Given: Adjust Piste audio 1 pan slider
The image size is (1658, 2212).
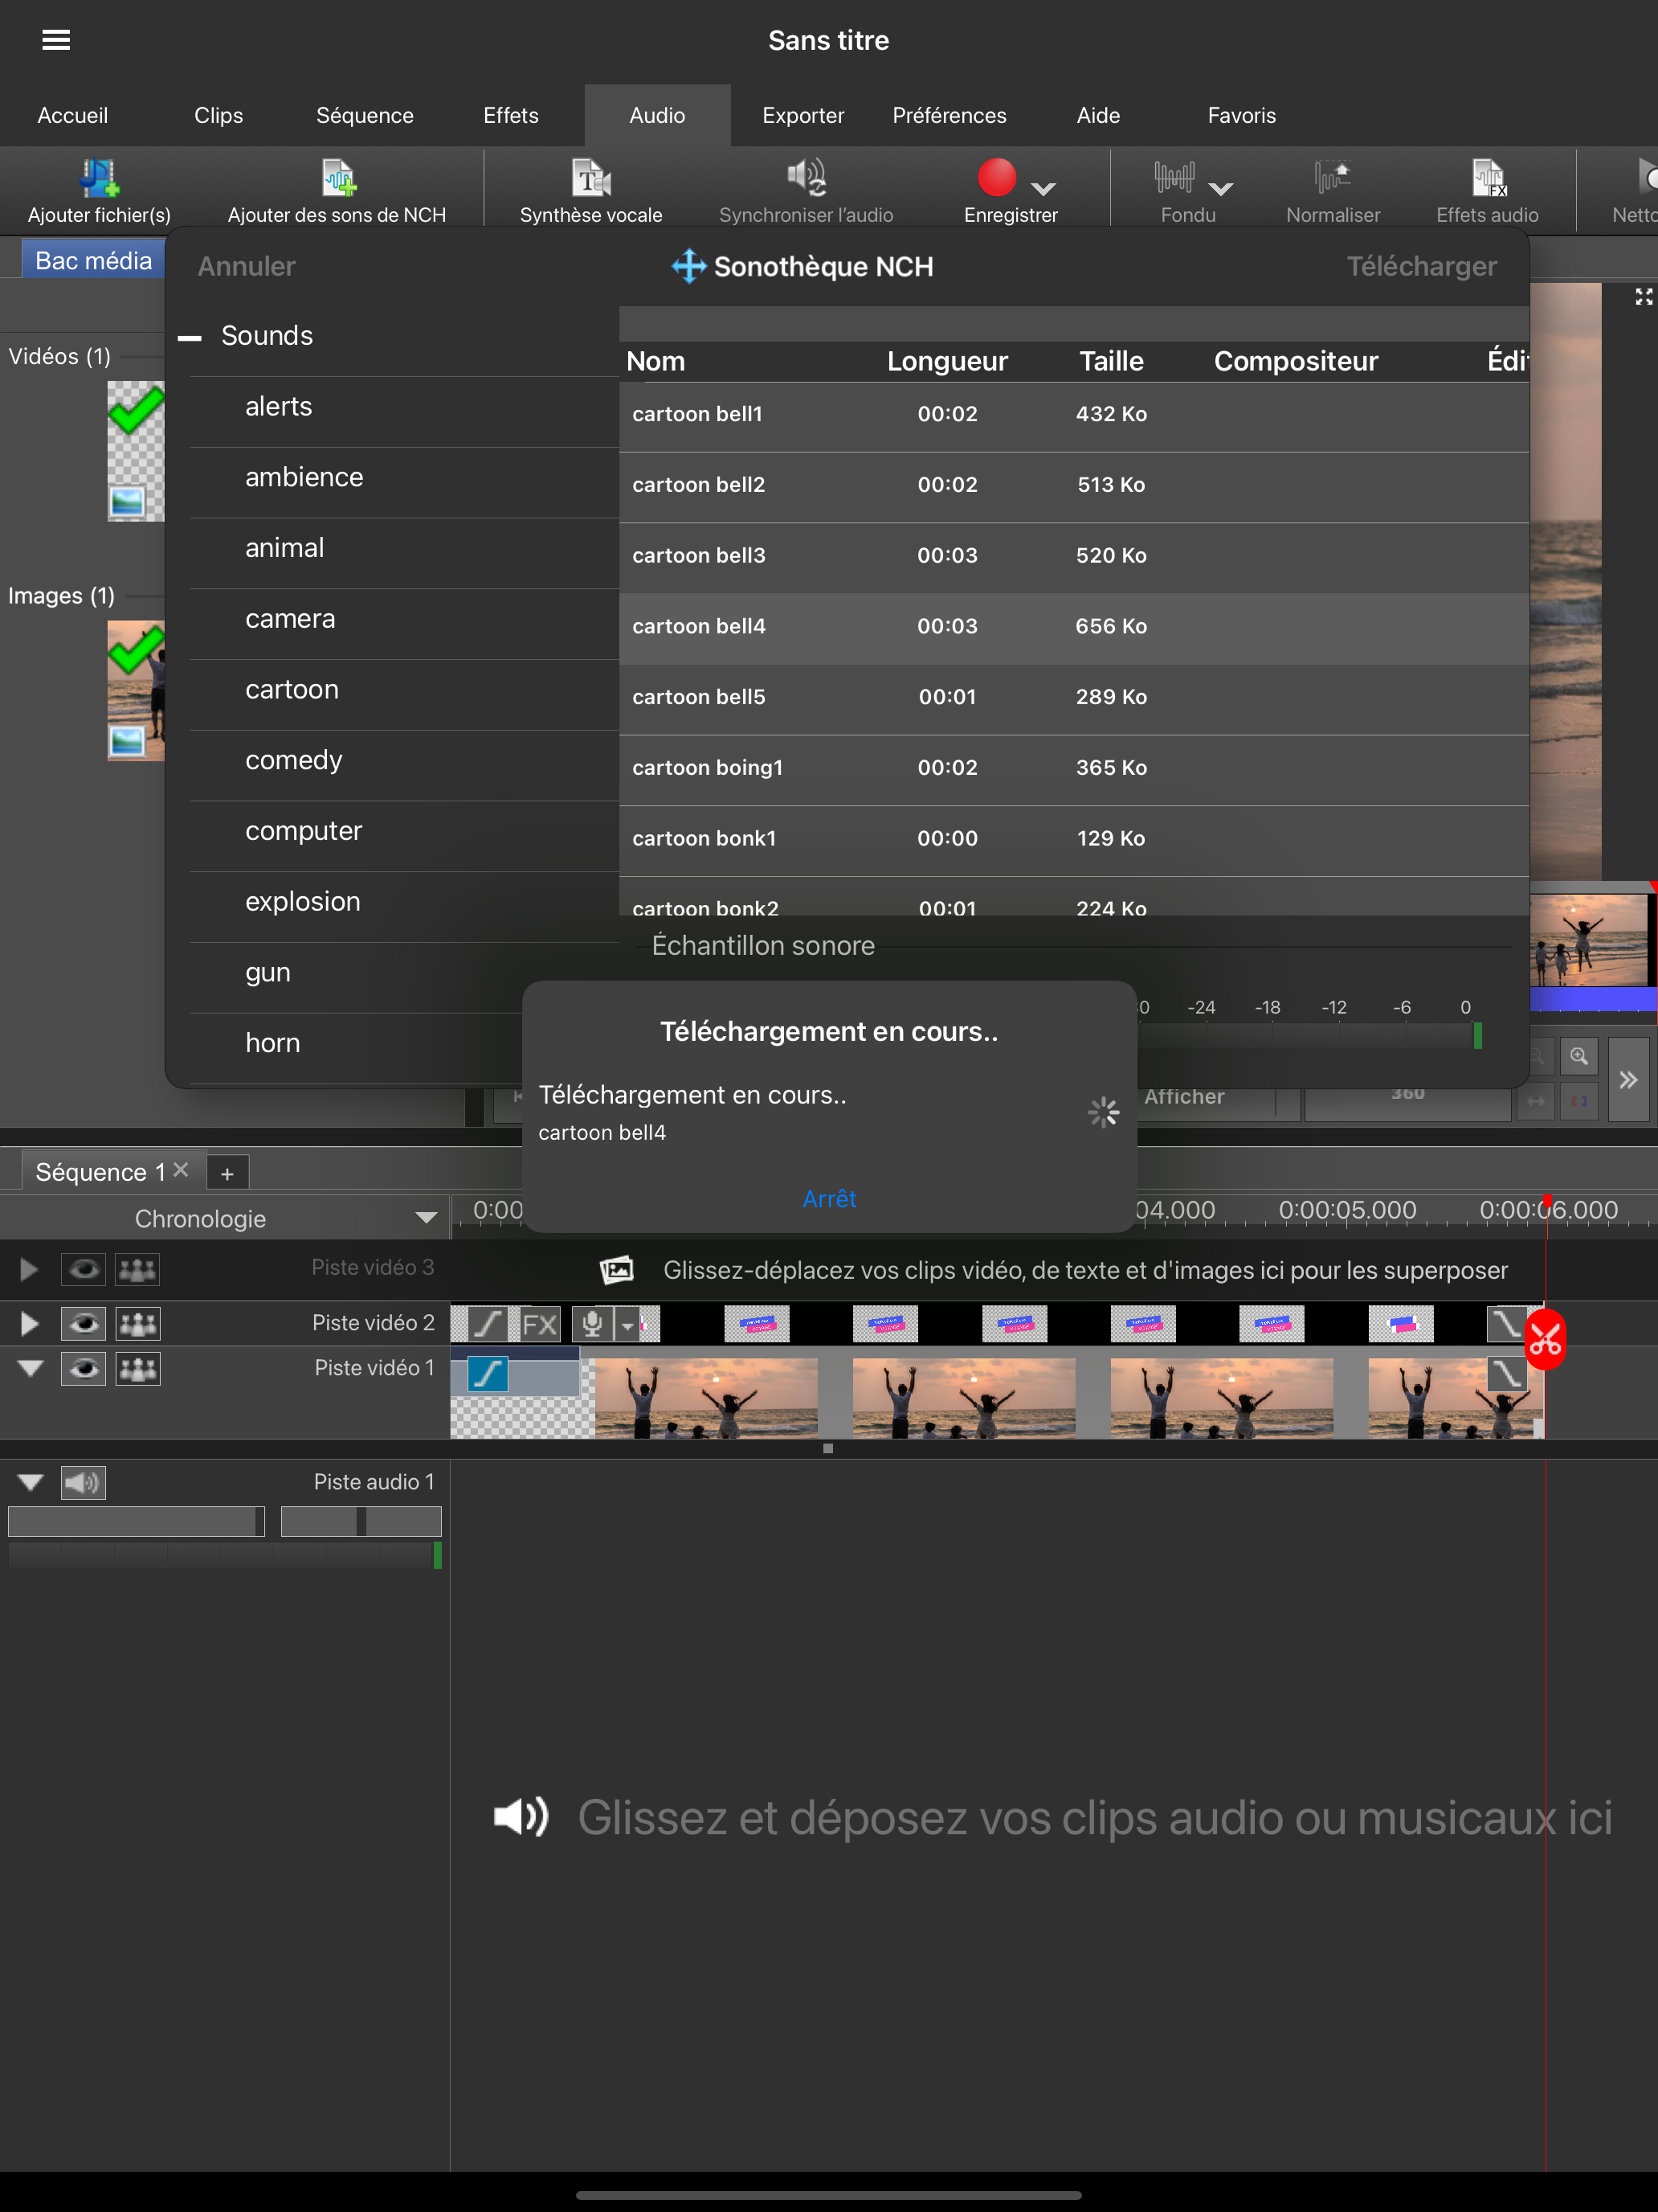Looking at the screenshot, I should (x=361, y=1521).
